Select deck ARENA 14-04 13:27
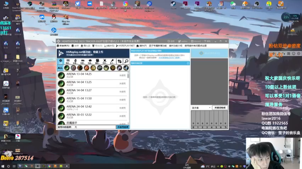Screen dimensions: 302x169 pyautogui.click(x=92, y=92)
